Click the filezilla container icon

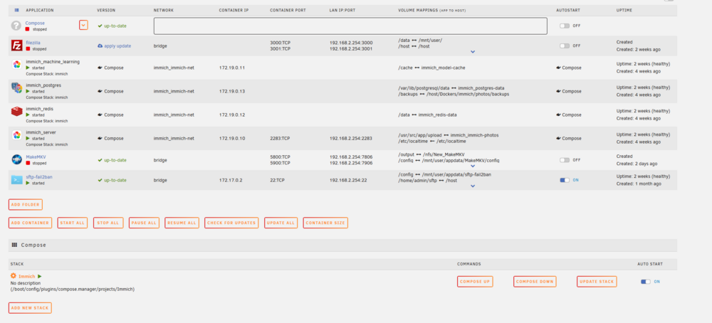pos(17,46)
